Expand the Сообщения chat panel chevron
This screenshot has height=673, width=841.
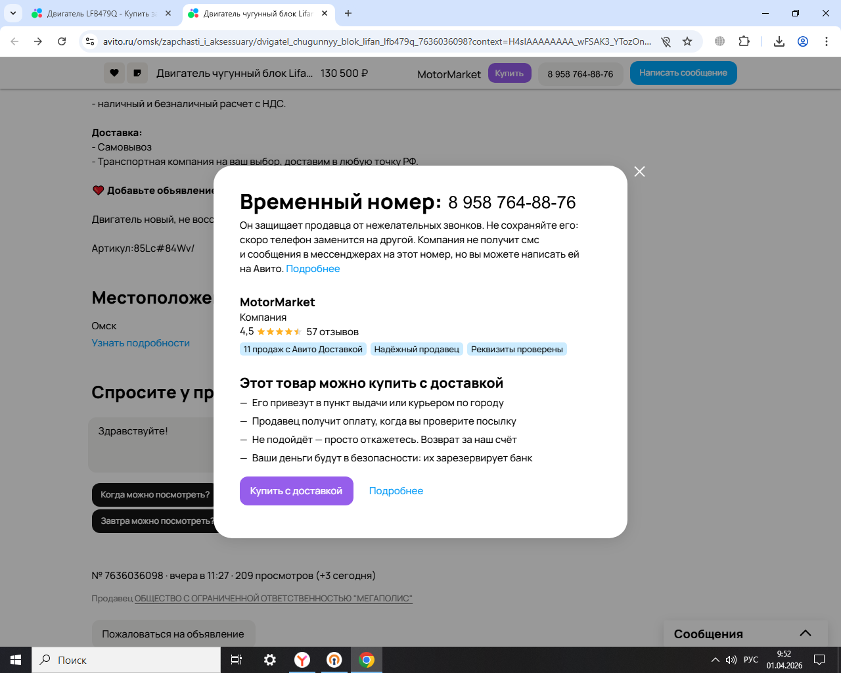pos(806,634)
